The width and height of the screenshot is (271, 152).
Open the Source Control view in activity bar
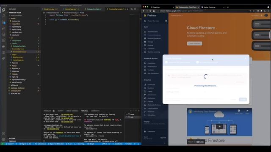point(3,22)
